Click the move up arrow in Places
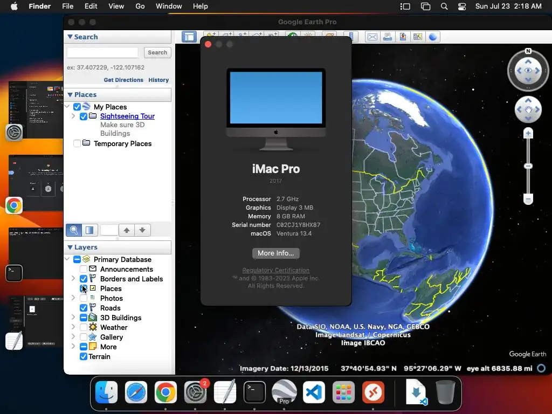The height and width of the screenshot is (414, 552). [127, 230]
